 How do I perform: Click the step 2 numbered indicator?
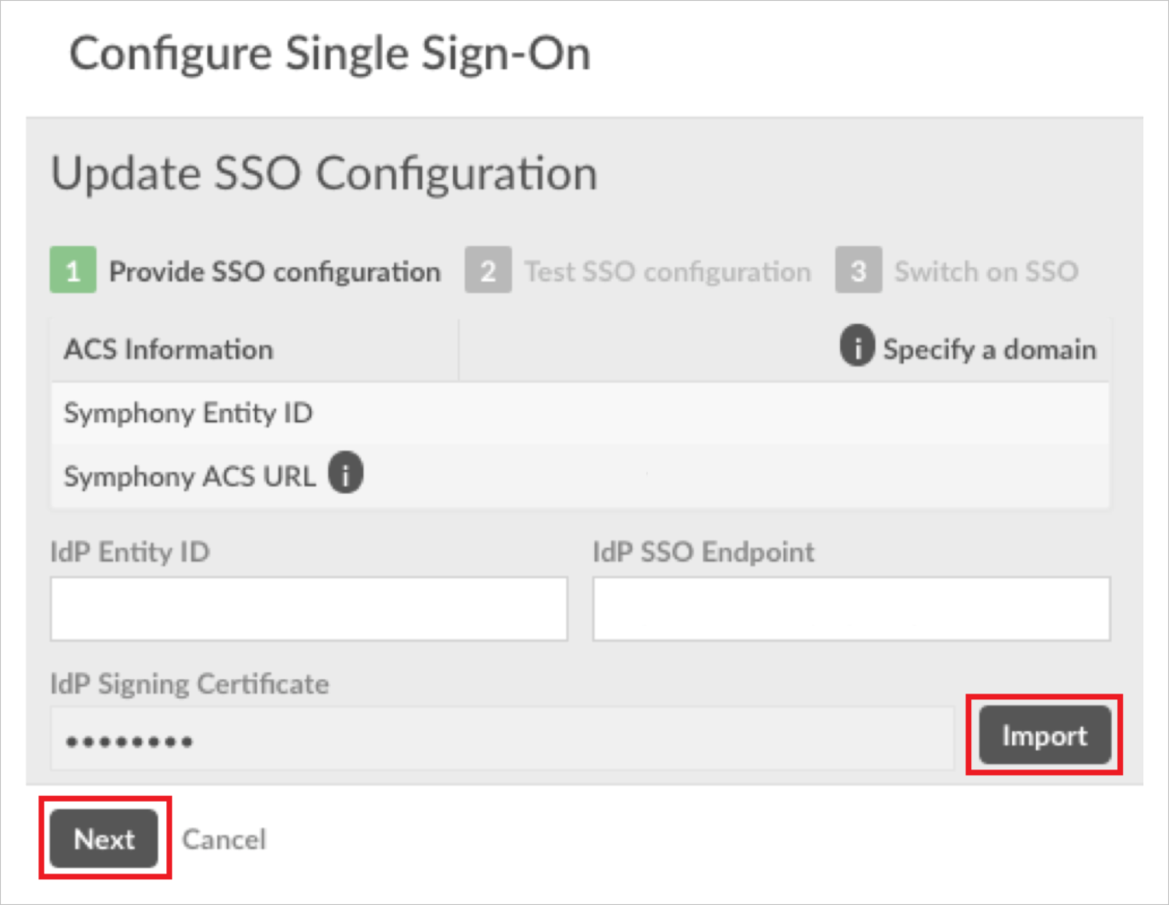coord(488,270)
